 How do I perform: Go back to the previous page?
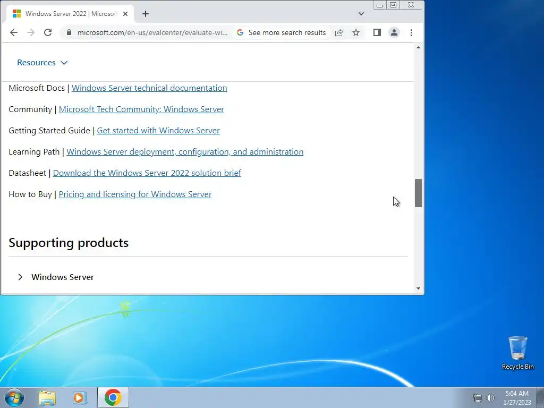(x=13, y=32)
